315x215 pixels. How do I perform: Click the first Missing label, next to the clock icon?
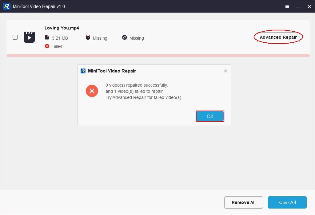pyautogui.click(x=100, y=38)
